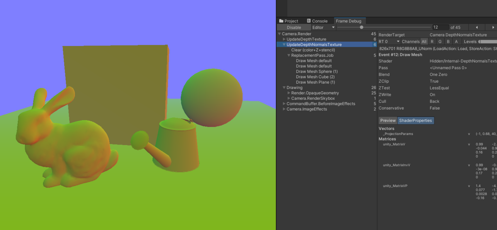Expand the UpdateDepthTexture node
This screenshot has height=230, width=497.
click(284, 39)
